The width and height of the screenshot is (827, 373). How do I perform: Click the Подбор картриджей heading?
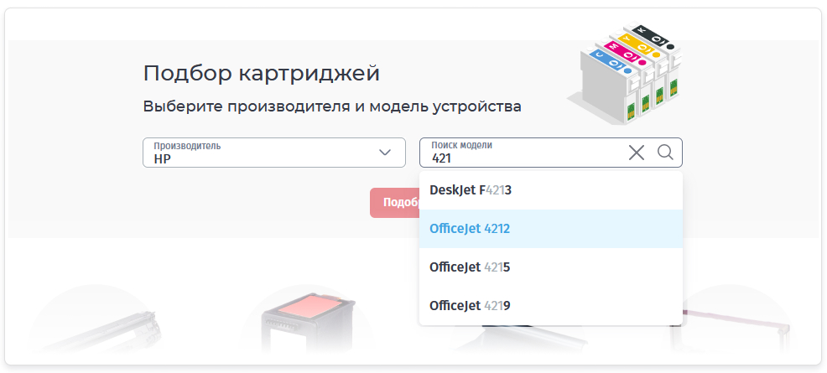pyautogui.click(x=262, y=73)
